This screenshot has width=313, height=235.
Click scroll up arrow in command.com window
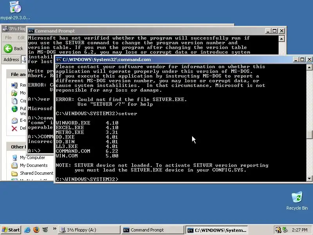tap(309, 67)
